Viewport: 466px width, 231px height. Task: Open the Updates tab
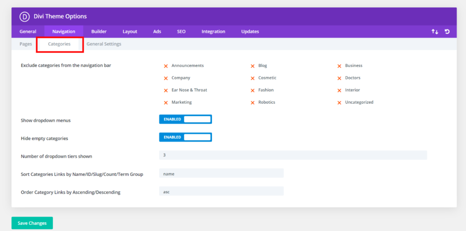(x=250, y=31)
